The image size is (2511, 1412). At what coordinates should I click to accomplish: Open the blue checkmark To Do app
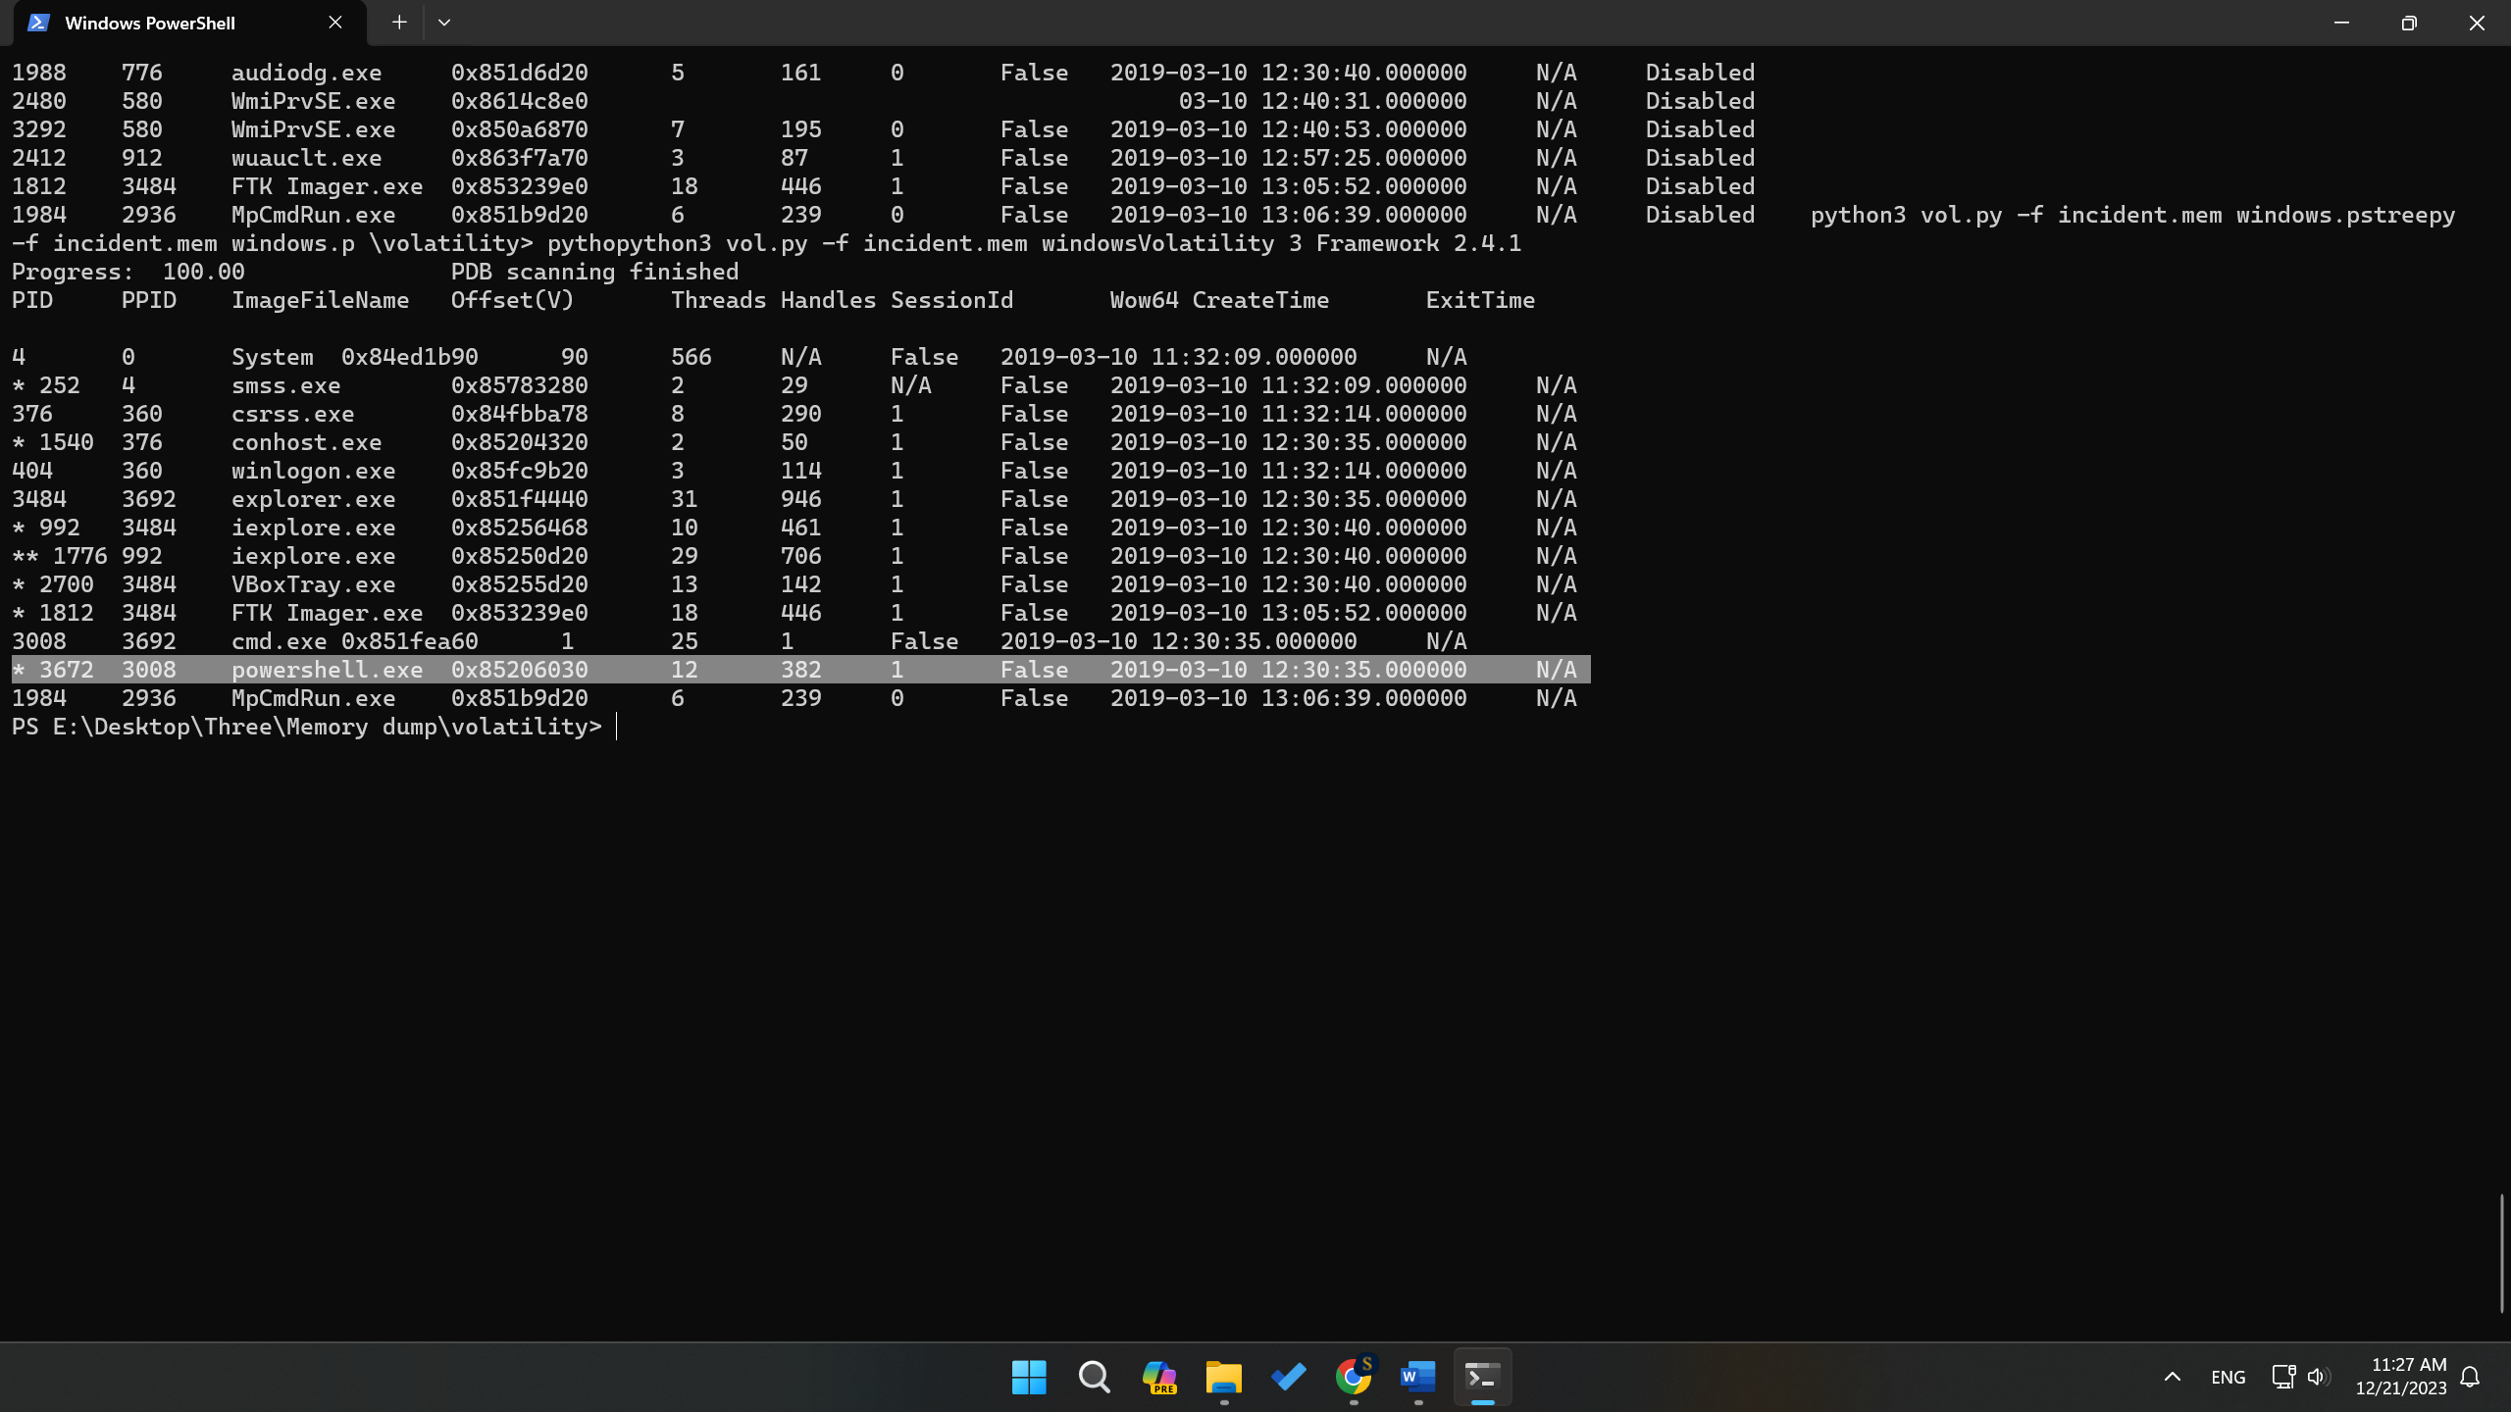click(x=1288, y=1378)
